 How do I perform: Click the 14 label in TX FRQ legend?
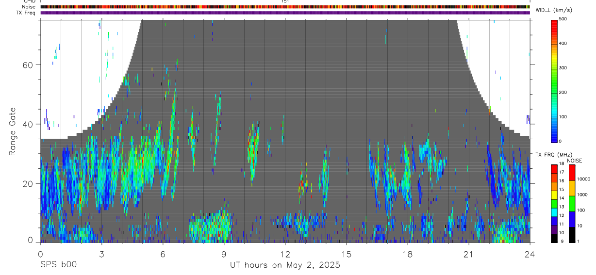[562, 198]
